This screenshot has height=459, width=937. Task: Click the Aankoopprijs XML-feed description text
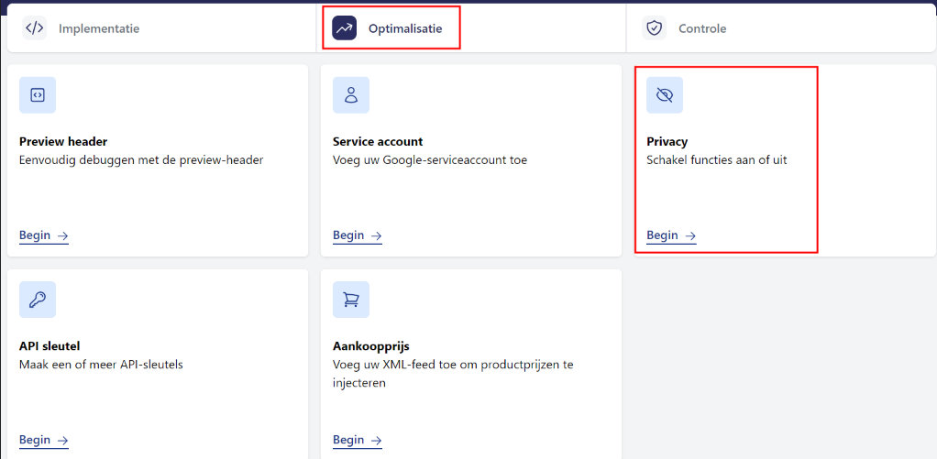click(452, 374)
